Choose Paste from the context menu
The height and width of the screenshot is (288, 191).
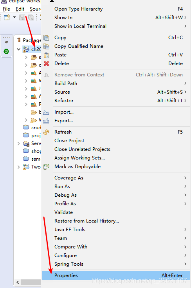[116, 55]
